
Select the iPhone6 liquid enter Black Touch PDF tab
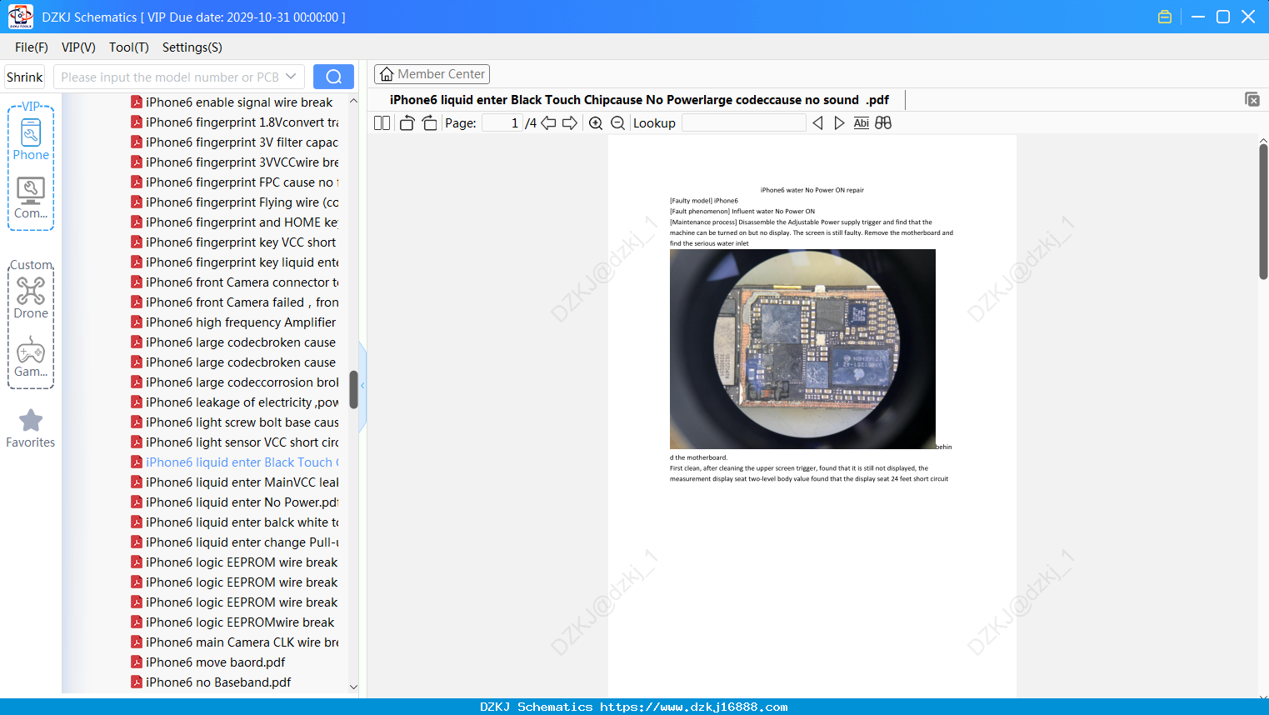click(639, 100)
